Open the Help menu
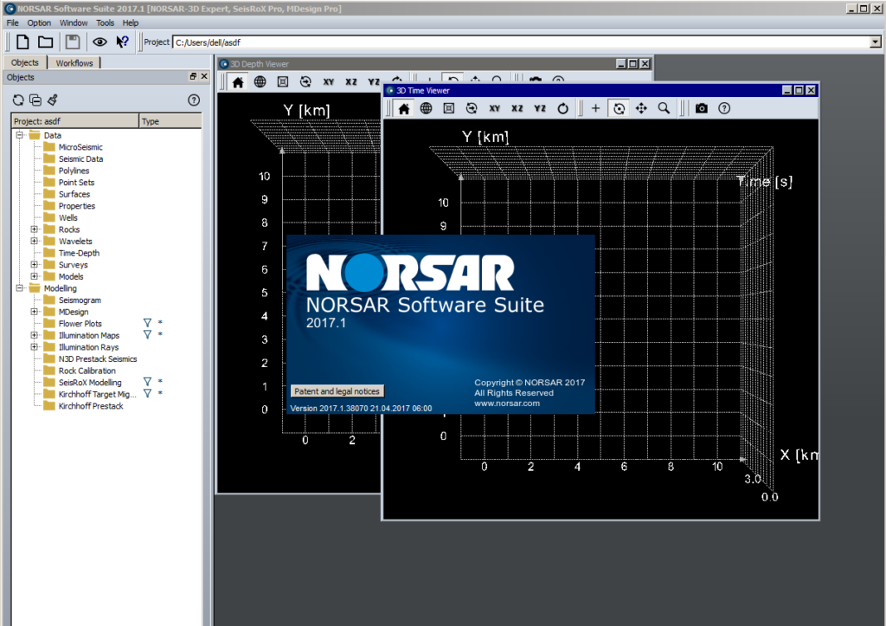886x626 pixels. click(131, 23)
